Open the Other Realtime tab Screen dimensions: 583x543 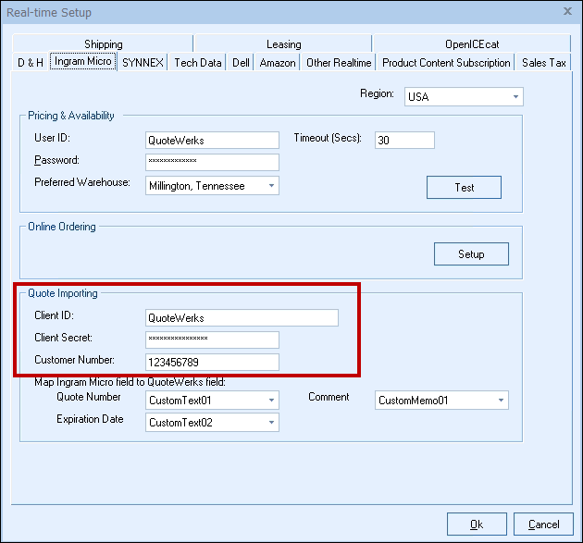(339, 62)
